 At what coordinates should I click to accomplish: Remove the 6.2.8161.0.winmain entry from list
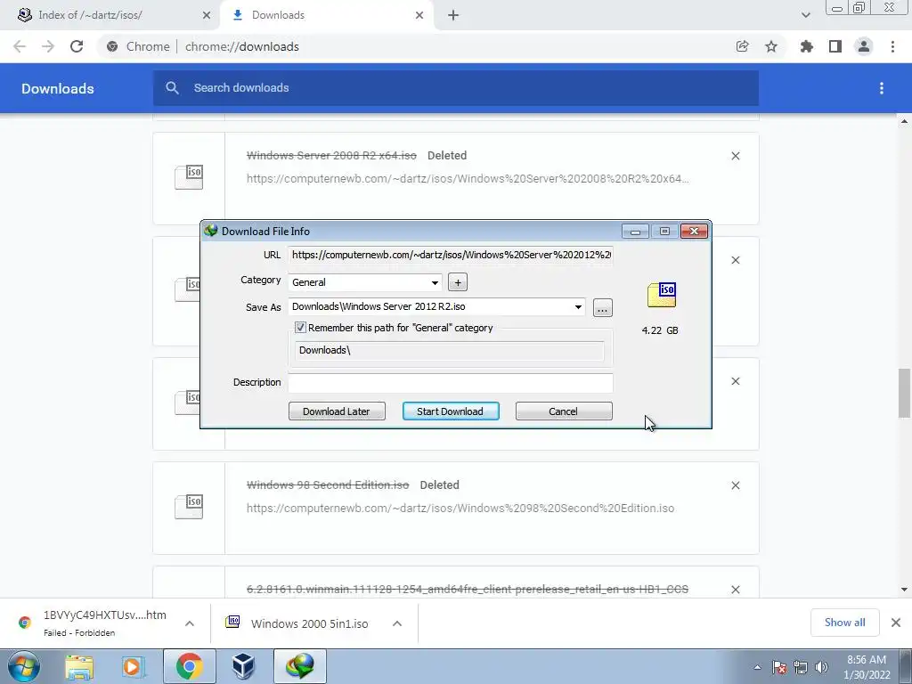736,590
